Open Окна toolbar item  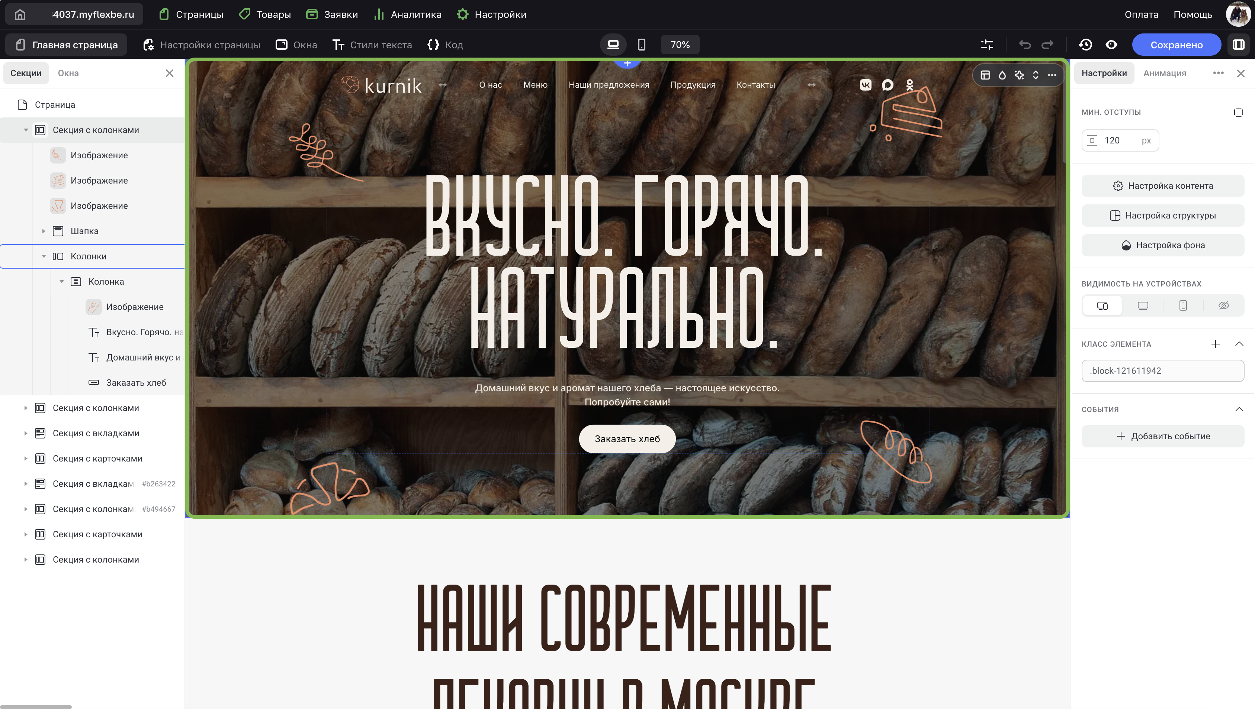coord(296,45)
